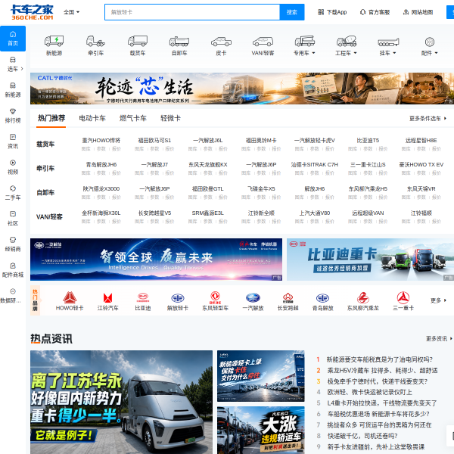Open the 牵引车 tractor category icon
454x454 pixels.
tap(96, 45)
